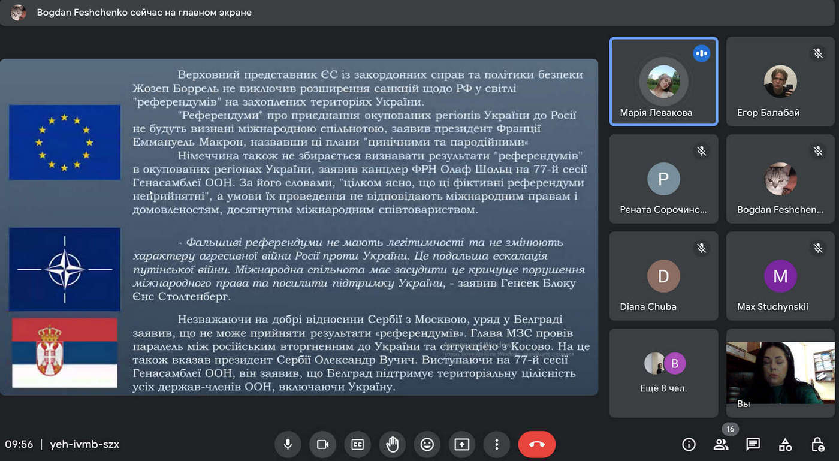Raise your hand in the meeting

click(x=392, y=444)
